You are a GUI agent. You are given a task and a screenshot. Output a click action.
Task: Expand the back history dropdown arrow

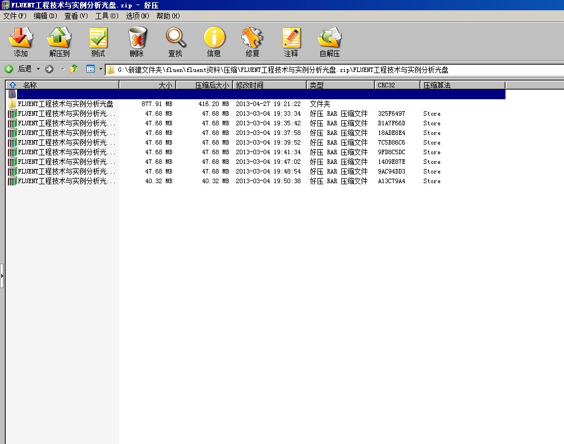click(x=39, y=69)
